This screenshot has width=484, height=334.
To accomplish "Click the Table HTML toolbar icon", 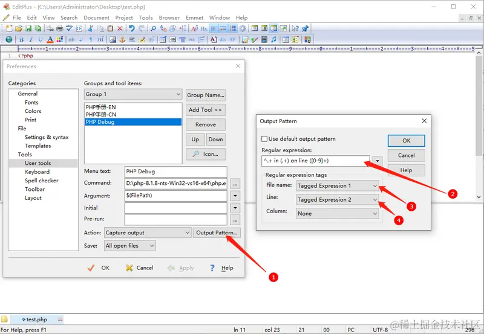I will [x=163, y=39].
